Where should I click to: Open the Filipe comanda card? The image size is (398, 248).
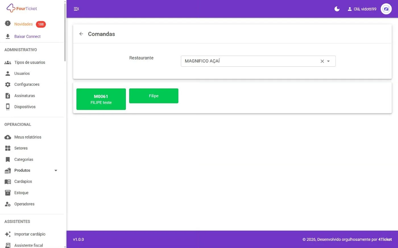[x=154, y=96]
